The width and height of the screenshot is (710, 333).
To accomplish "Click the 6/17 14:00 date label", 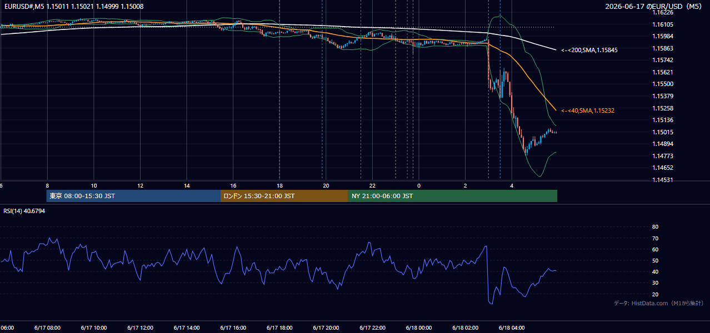I will [x=187, y=328].
